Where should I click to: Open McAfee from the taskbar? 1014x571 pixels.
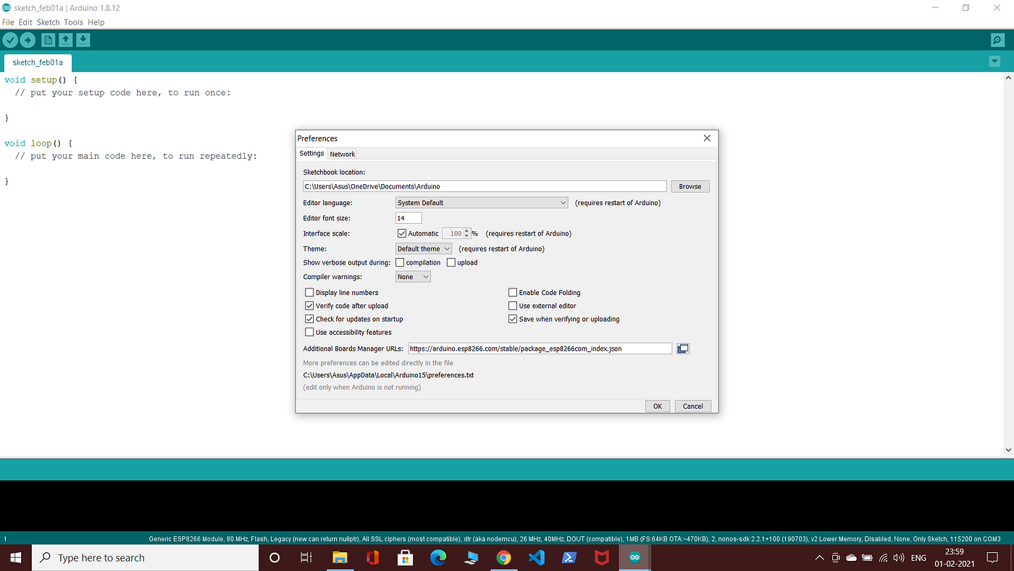(602, 557)
